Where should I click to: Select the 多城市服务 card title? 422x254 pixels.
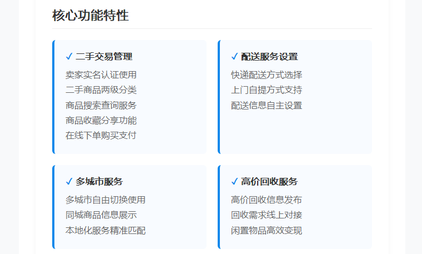[x=99, y=182]
